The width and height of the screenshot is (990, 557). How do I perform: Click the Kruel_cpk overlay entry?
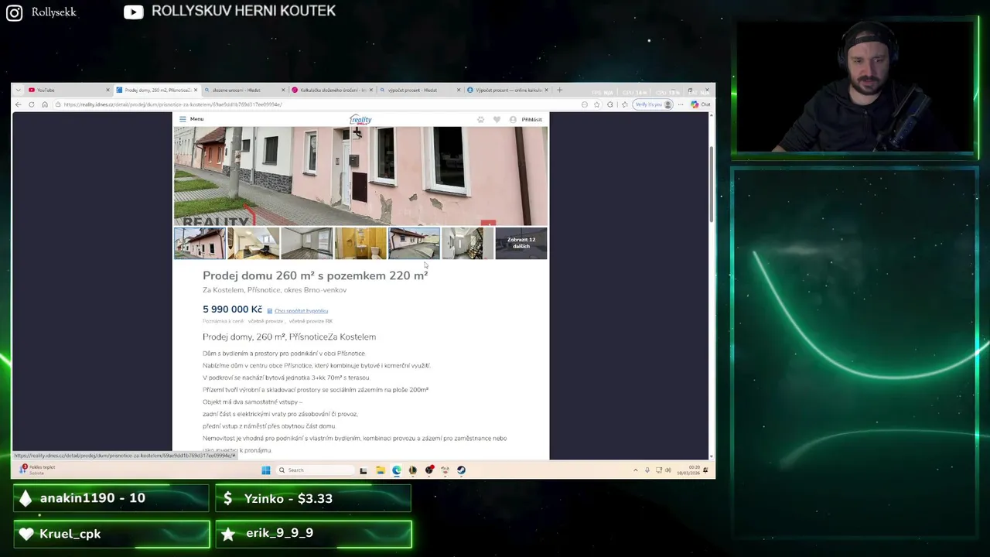pyautogui.click(x=111, y=534)
